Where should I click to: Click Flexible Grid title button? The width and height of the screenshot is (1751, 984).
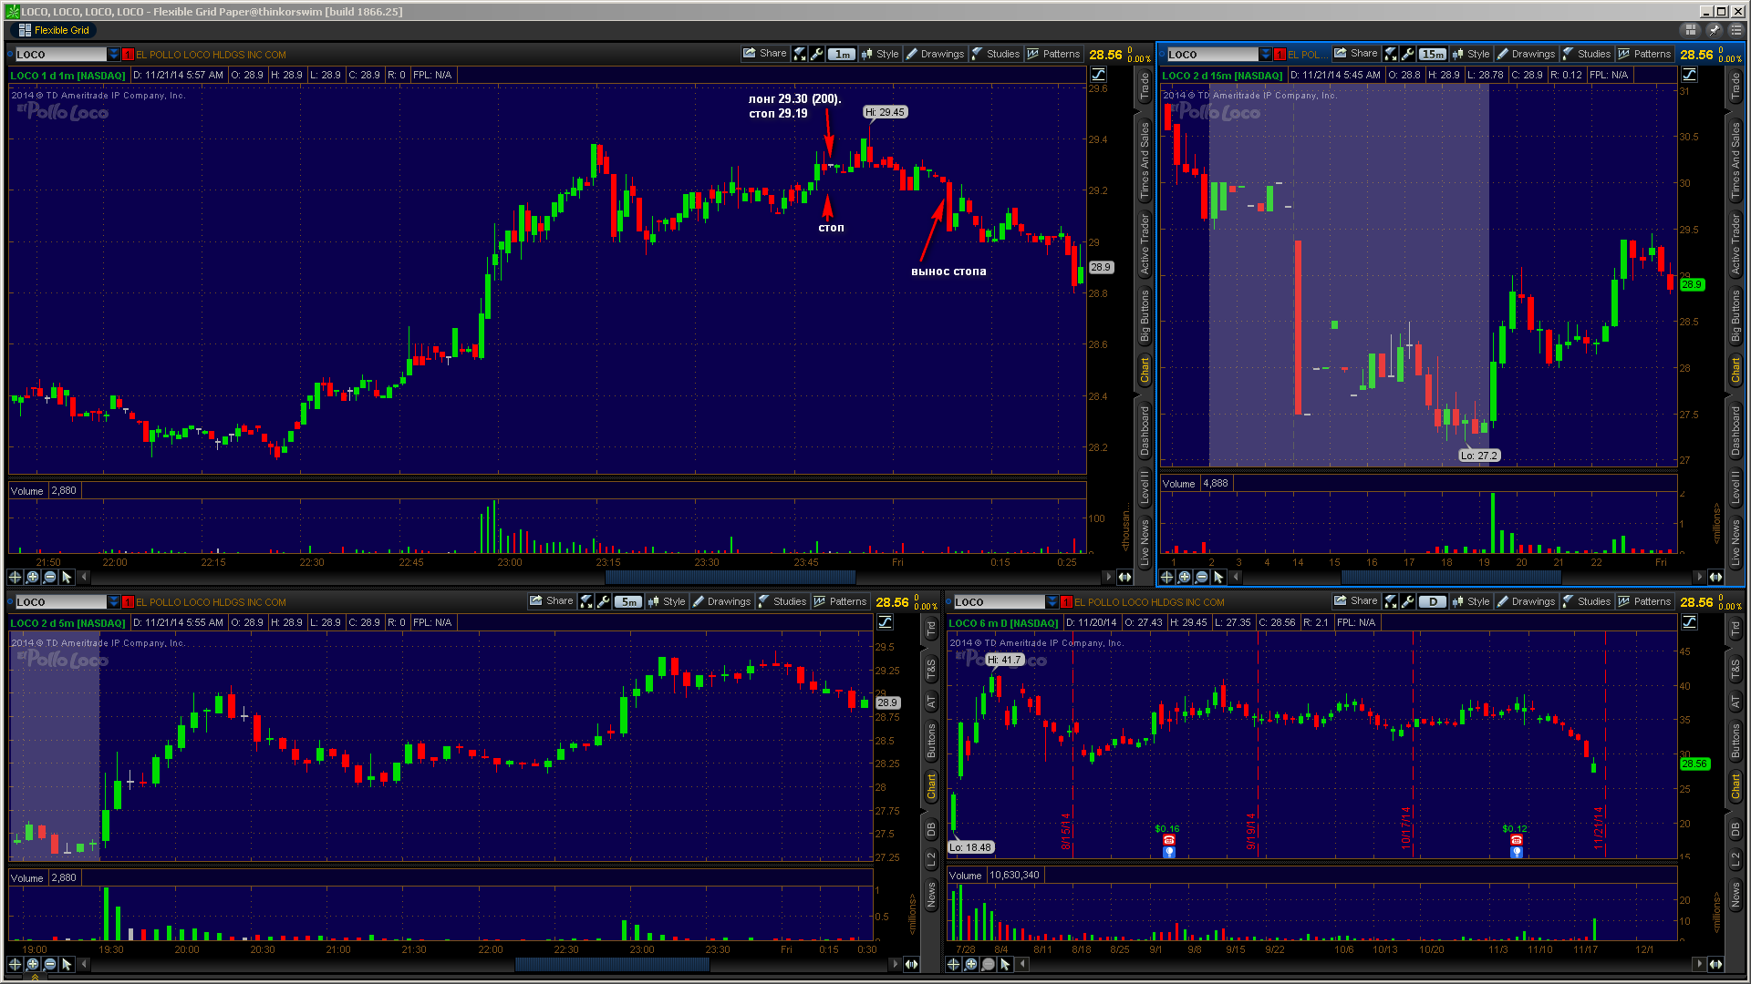click(54, 30)
